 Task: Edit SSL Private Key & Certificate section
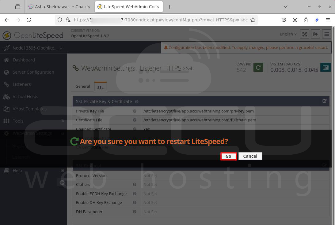325,101
